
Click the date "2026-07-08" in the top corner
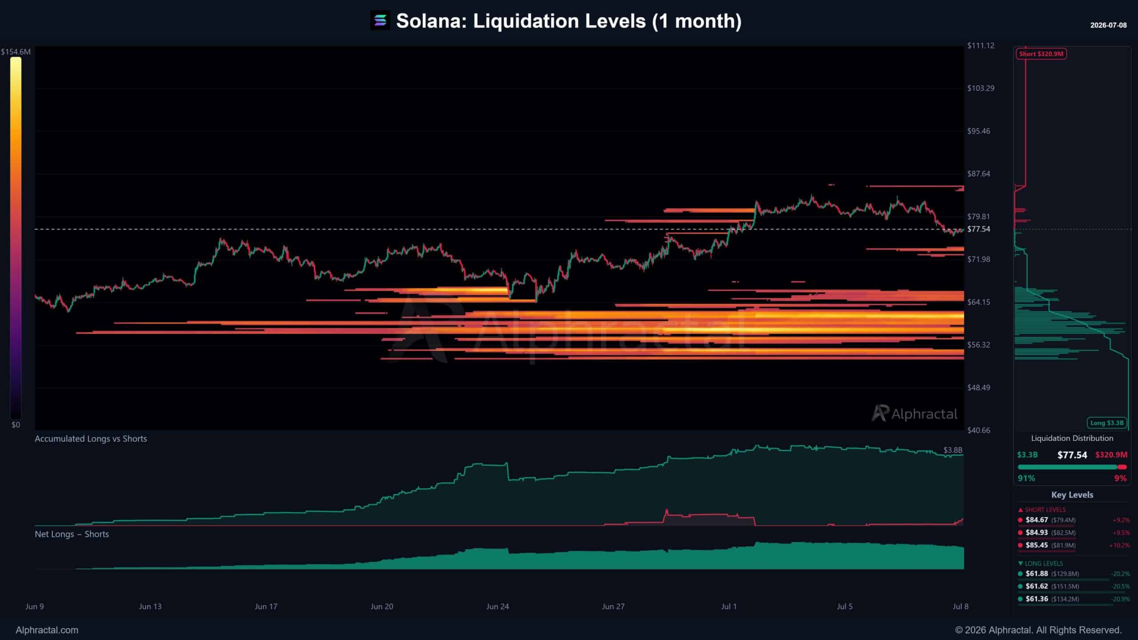tap(1109, 25)
